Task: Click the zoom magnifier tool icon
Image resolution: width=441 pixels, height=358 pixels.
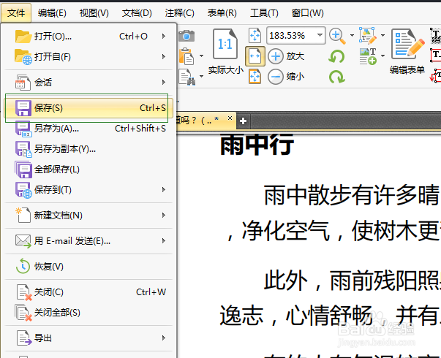Action: [337, 36]
